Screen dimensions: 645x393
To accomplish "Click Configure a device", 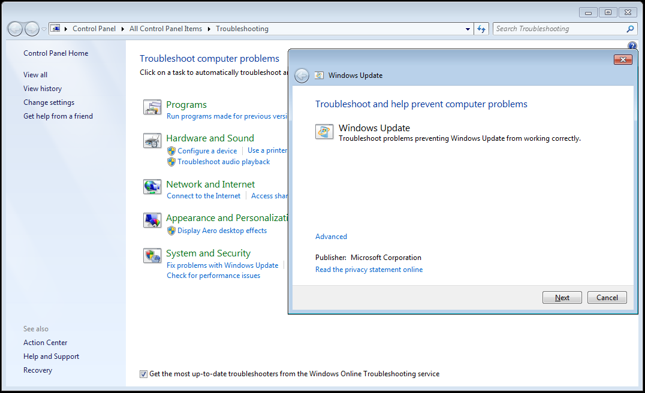I will tap(207, 151).
